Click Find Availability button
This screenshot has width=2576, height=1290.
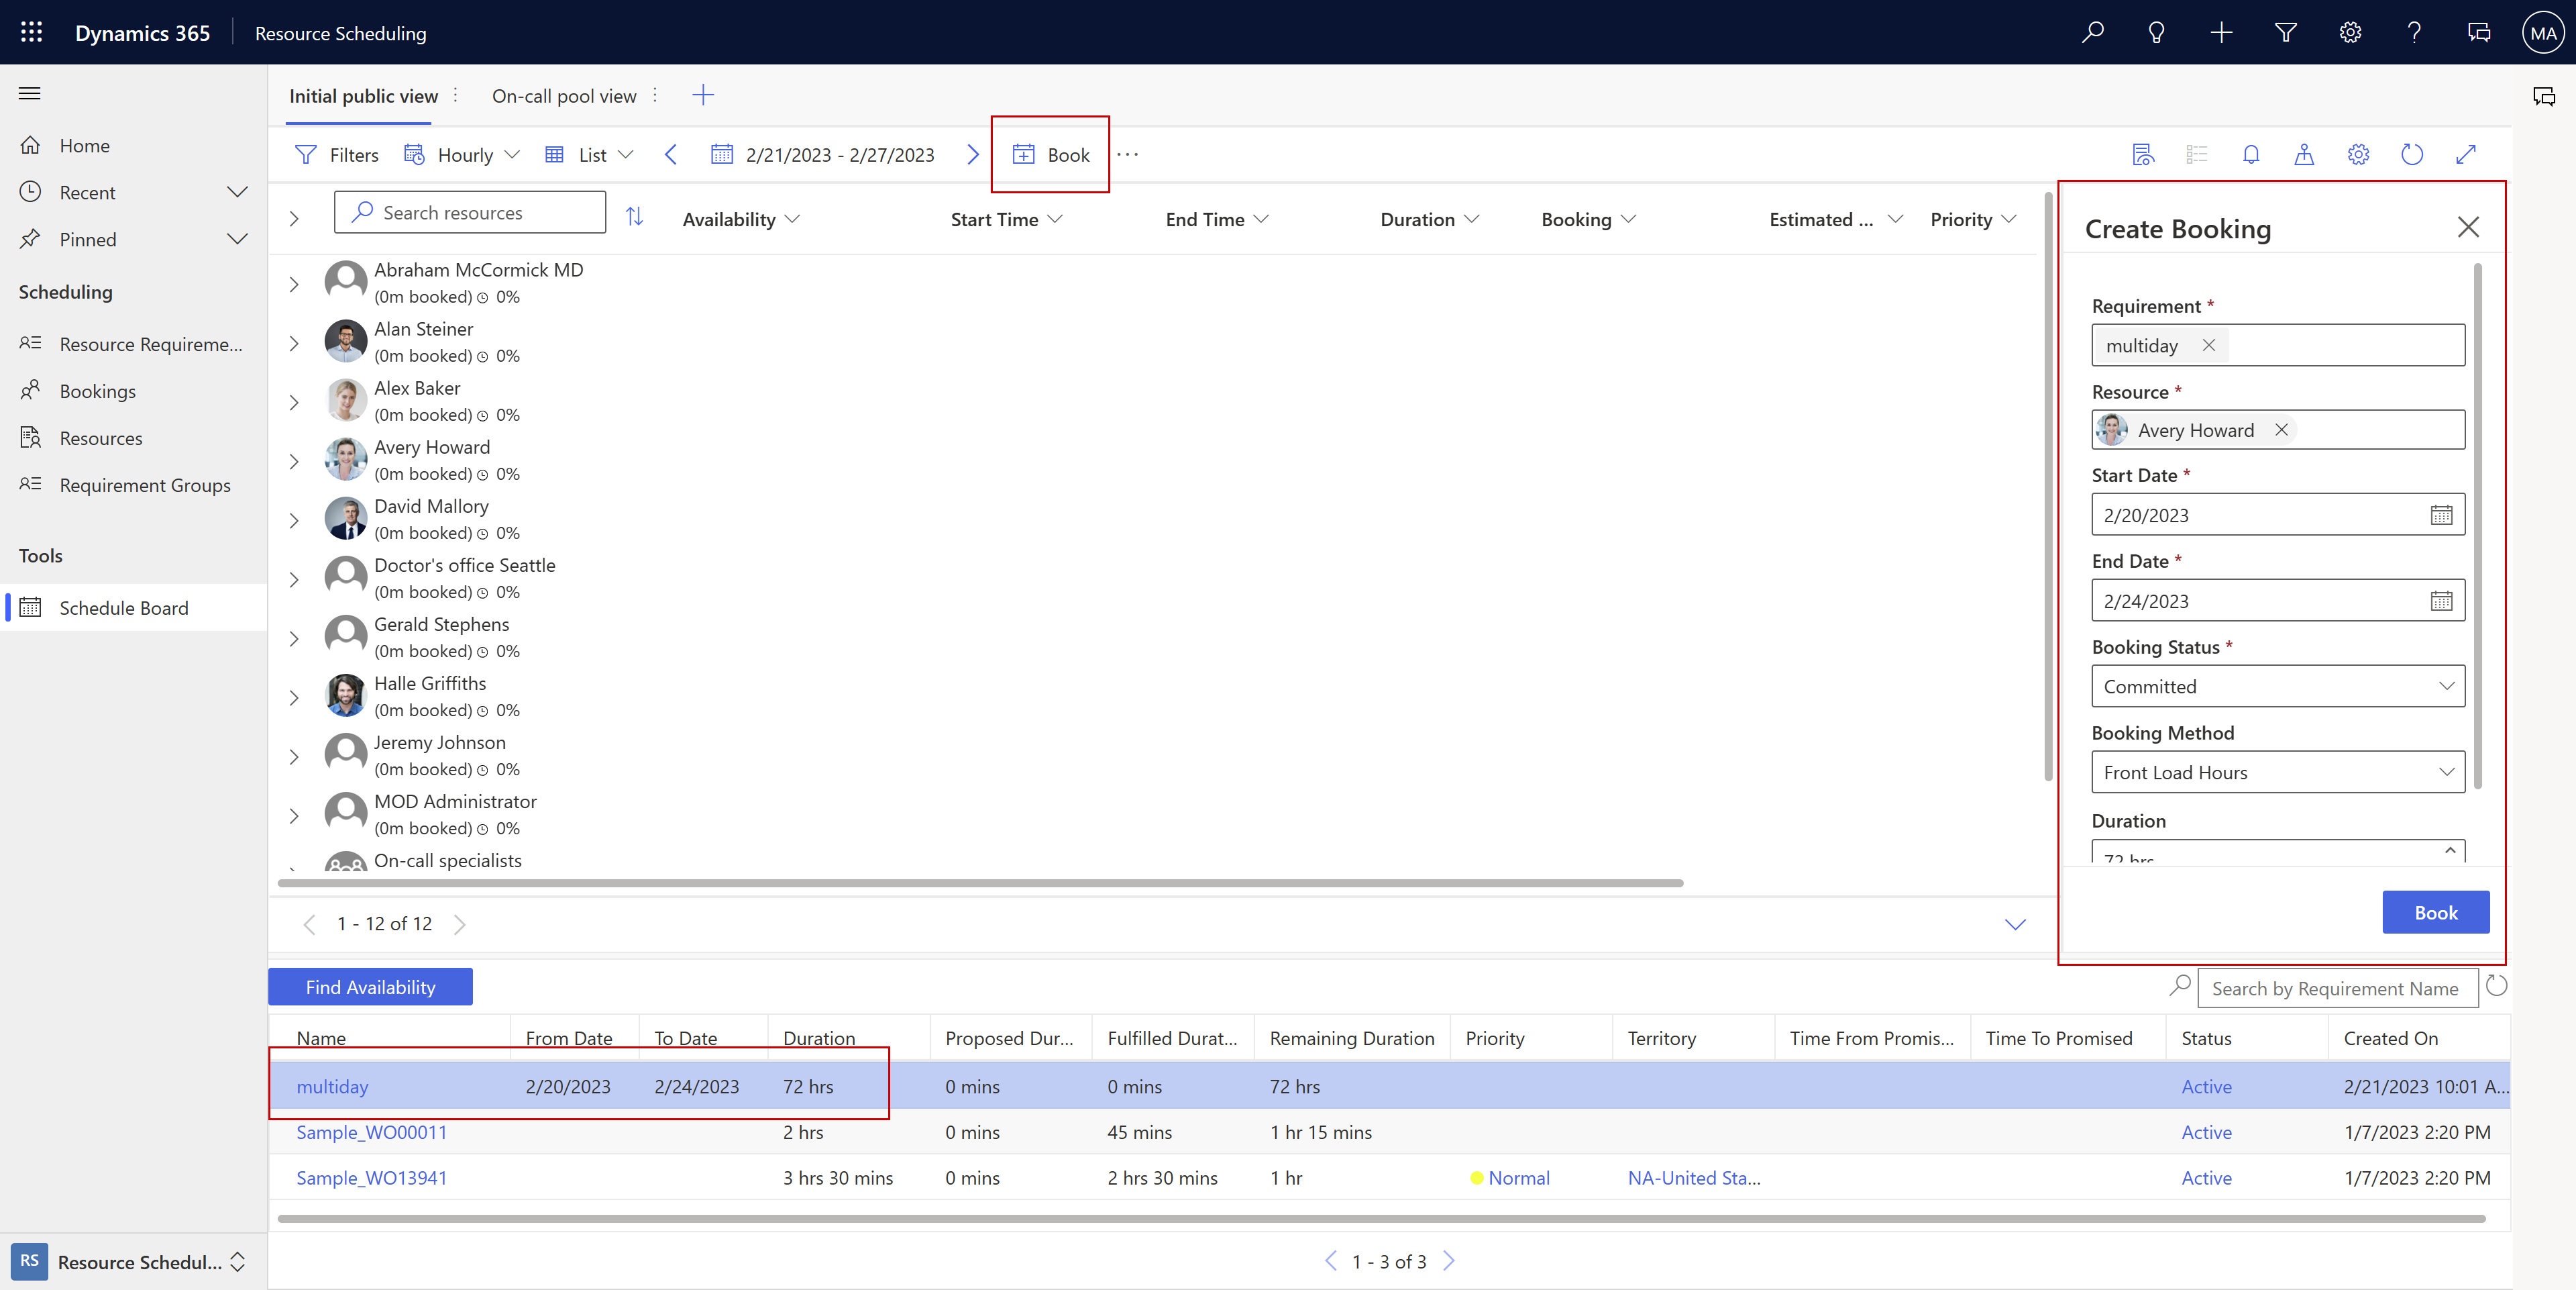[370, 985]
